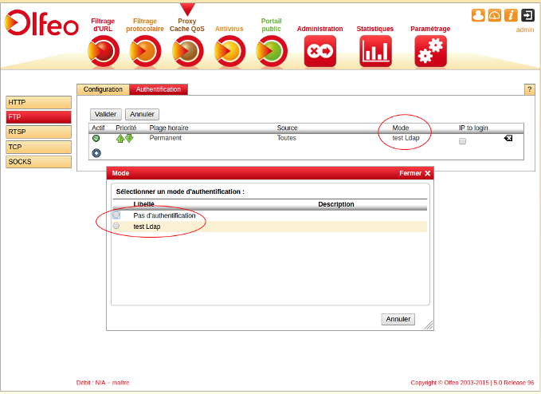This screenshot has height=394, width=541.
Task: Move rule priority up with green arrow
Action: coord(120,138)
